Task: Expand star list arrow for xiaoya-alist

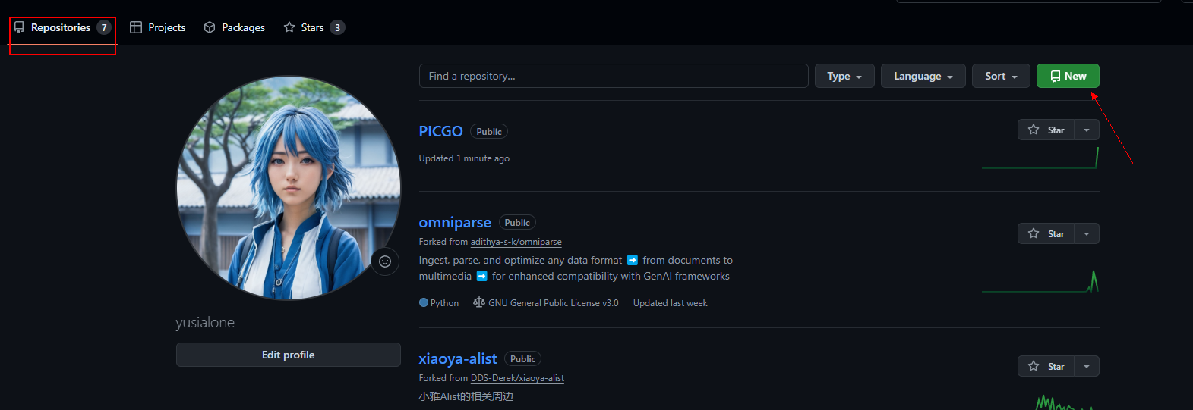Action: [1087, 366]
